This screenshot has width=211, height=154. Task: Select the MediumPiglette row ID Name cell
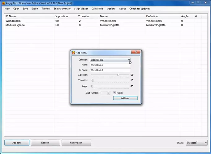click(15, 25)
